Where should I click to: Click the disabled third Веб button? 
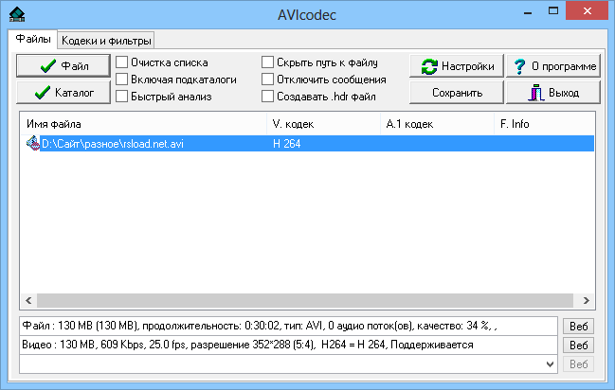[579, 364]
